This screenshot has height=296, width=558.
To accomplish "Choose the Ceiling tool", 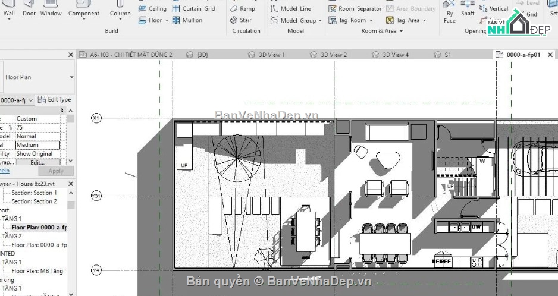I will point(152,8).
